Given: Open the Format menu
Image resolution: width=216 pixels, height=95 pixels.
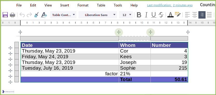Looking at the screenshot, I should [x=83, y=5].
